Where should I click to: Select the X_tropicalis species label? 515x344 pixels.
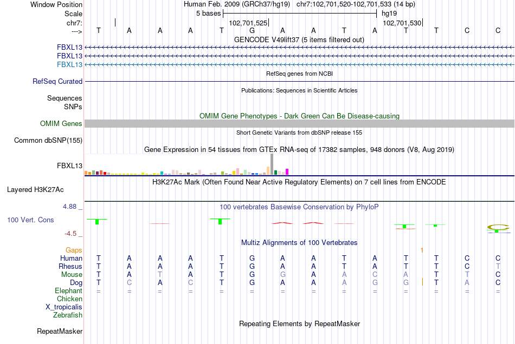64,307
